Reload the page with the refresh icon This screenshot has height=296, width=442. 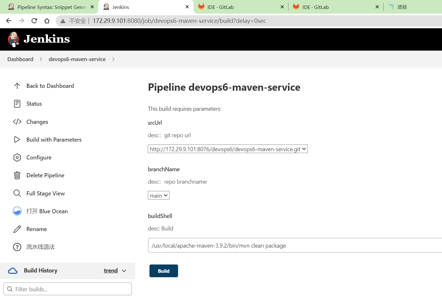point(34,21)
